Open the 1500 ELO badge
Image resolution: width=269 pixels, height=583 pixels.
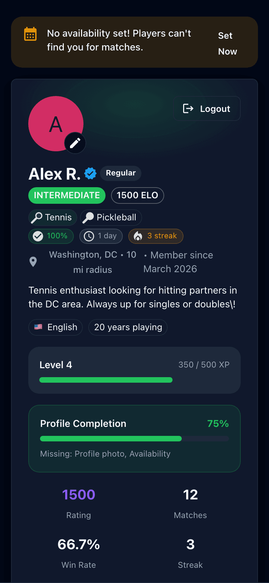pos(137,195)
